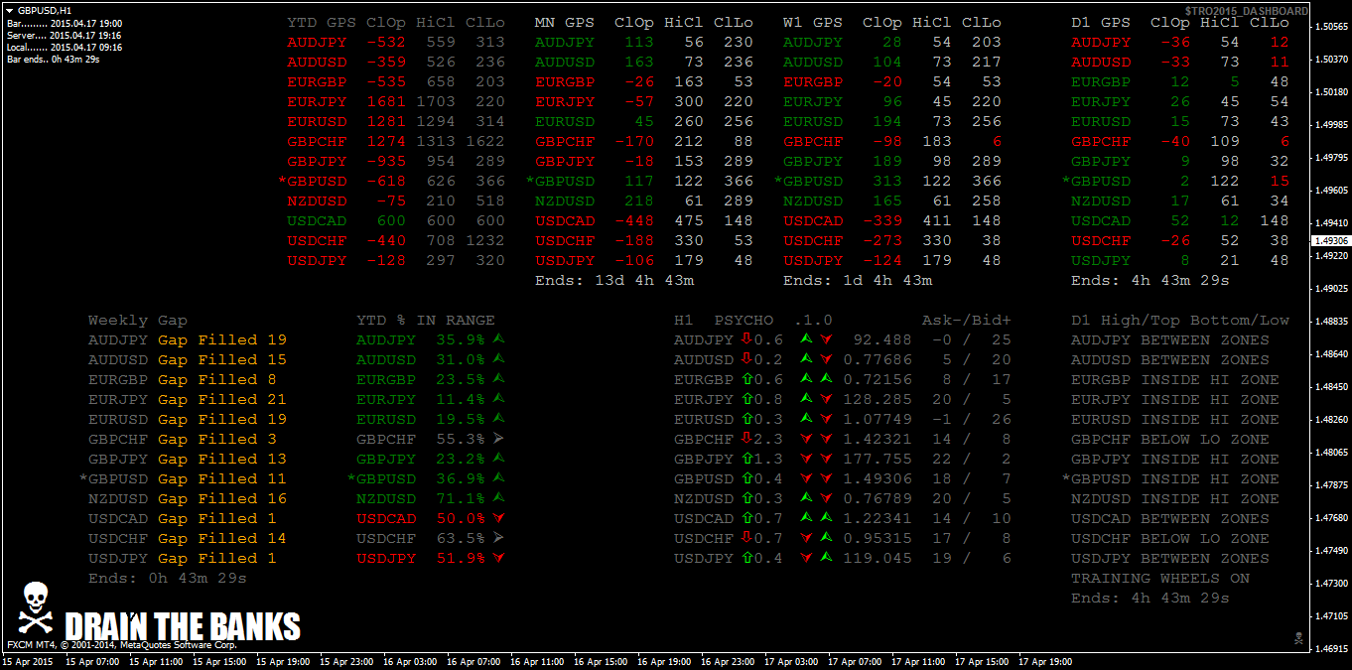Click the EURGBP INSIDE HI ZONE row

click(x=1175, y=379)
